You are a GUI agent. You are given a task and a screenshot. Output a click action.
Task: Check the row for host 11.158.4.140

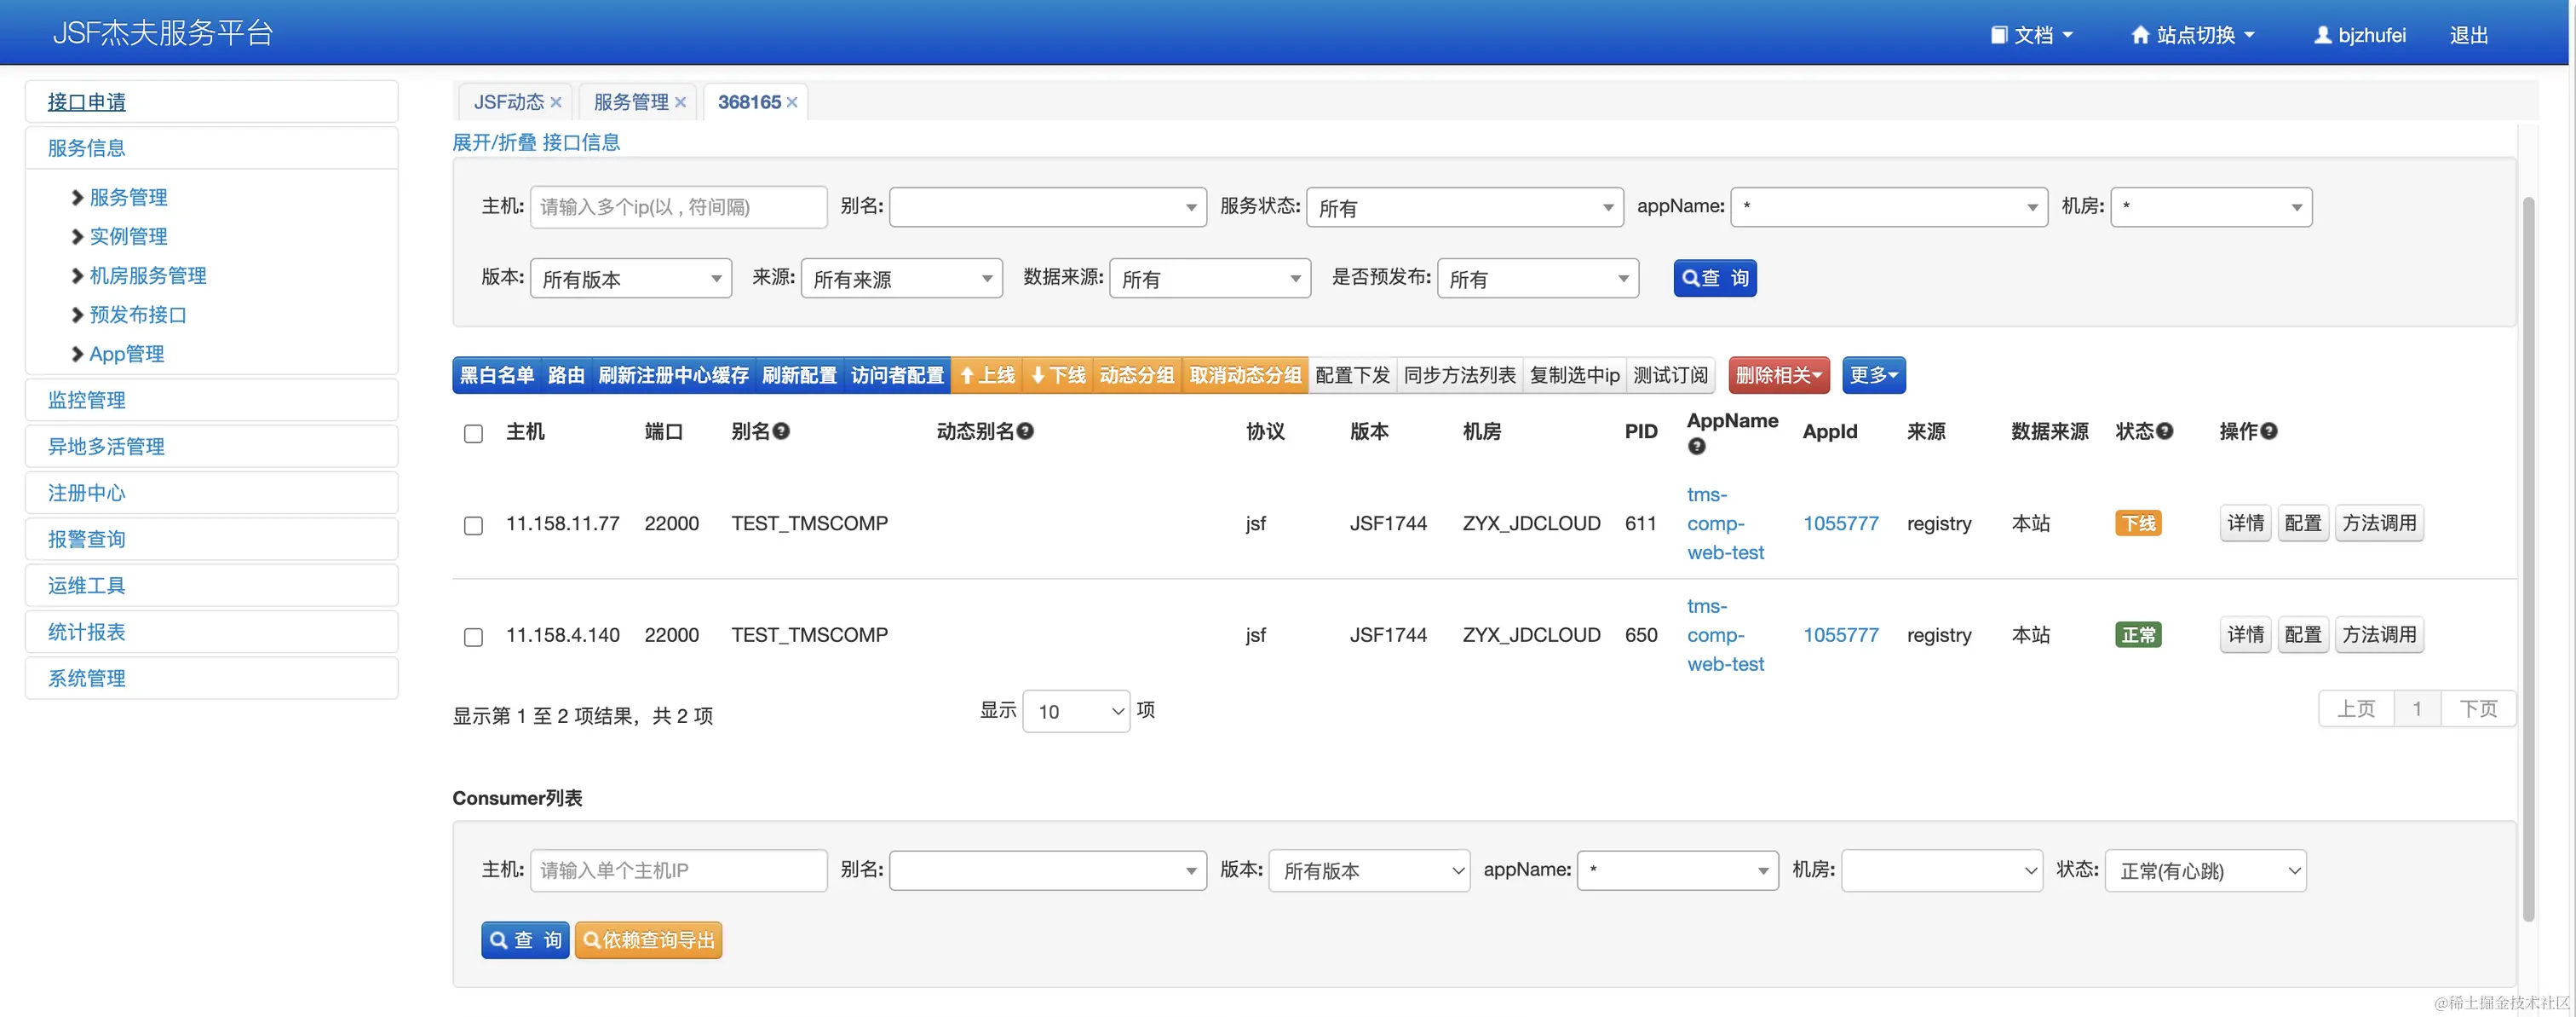point(473,637)
